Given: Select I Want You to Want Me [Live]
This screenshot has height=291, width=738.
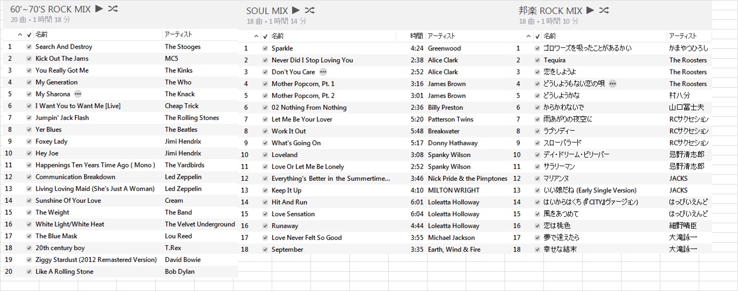Looking at the screenshot, I should [x=78, y=106].
